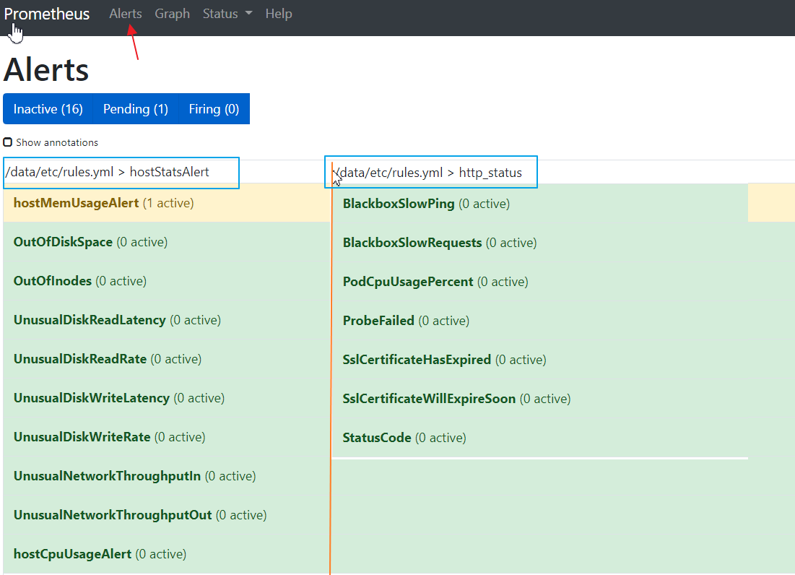Expand the StatusCode alert rule

[x=540, y=438]
